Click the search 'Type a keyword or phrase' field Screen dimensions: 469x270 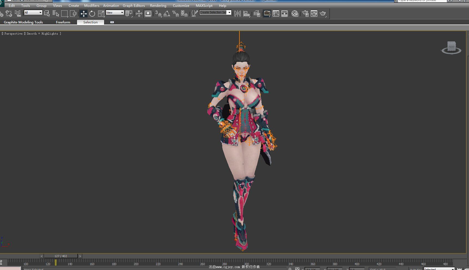point(422,1)
